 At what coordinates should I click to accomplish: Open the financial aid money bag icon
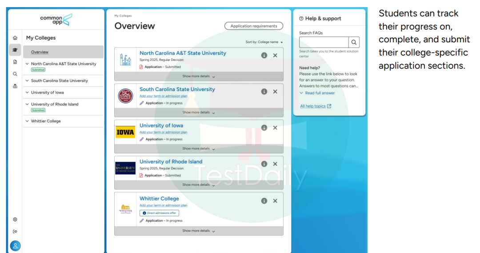[x=15, y=86]
